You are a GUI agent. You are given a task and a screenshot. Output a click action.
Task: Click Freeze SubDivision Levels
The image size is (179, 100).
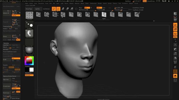pos(11,52)
